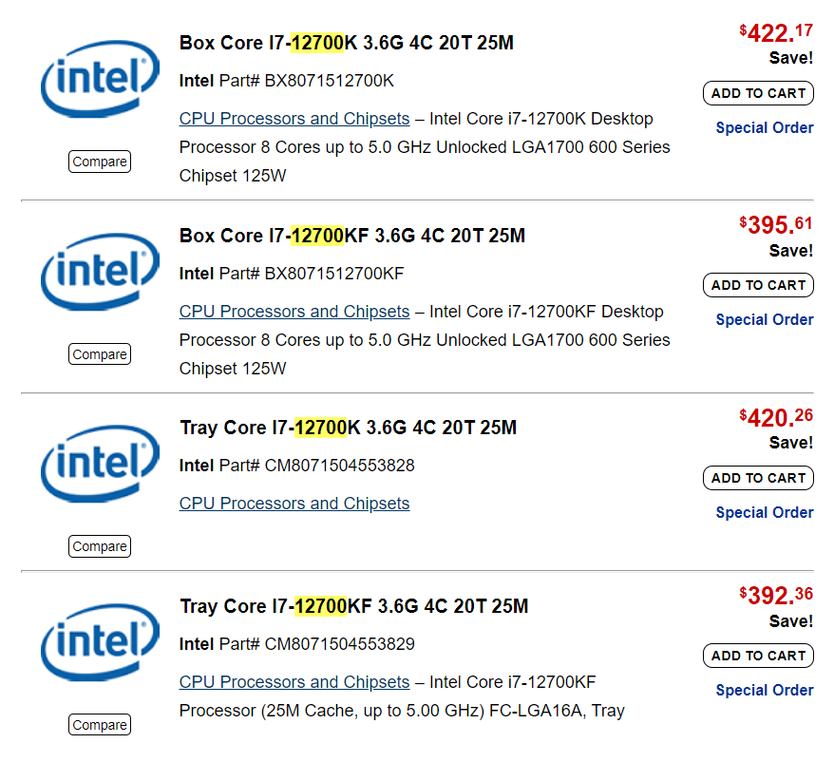This screenshot has height=762, width=834.
Task: Compare the Box Core I7-12700K processor
Action: pos(100,162)
